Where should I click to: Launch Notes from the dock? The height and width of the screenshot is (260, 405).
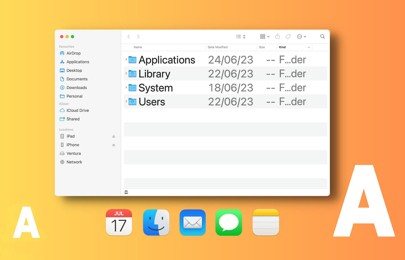point(266,222)
